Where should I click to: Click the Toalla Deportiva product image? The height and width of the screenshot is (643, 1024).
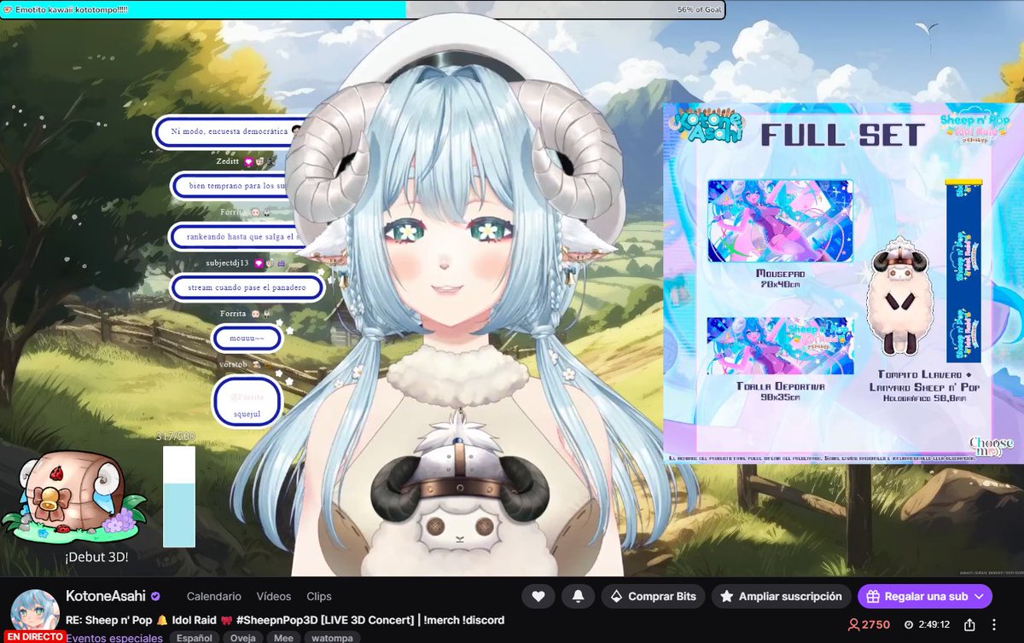point(780,345)
